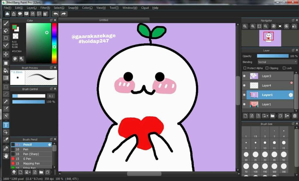Select the Gradient tool
This screenshot has width=299, height=181.
(x=6, y=78)
